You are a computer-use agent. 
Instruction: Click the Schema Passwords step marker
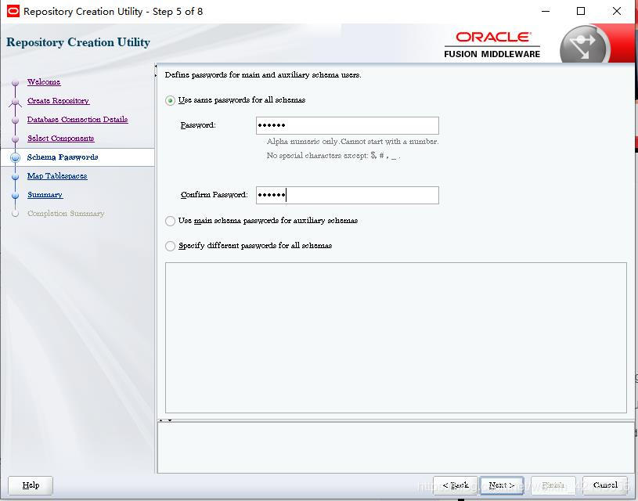pos(16,157)
